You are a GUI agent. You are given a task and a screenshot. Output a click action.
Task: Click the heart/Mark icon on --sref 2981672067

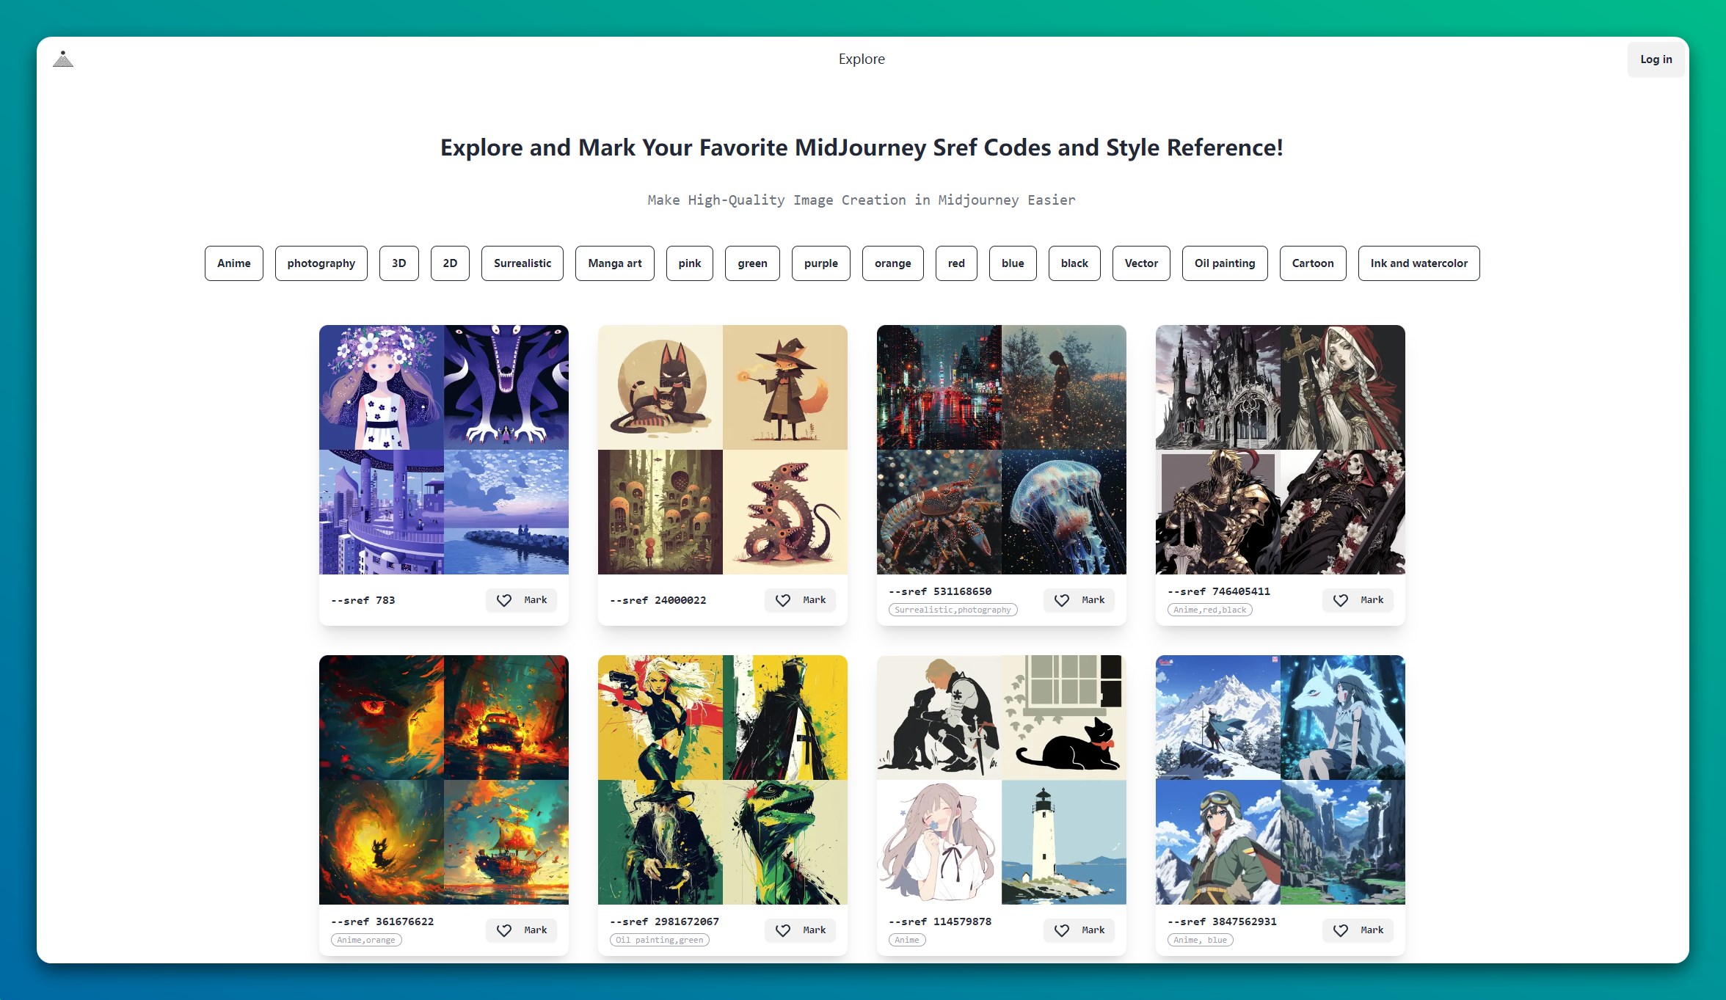pos(784,930)
